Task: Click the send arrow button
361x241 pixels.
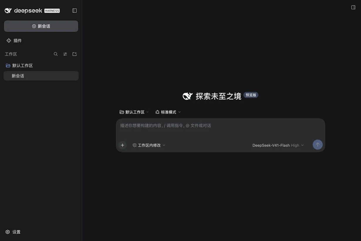Action: pyautogui.click(x=318, y=145)
